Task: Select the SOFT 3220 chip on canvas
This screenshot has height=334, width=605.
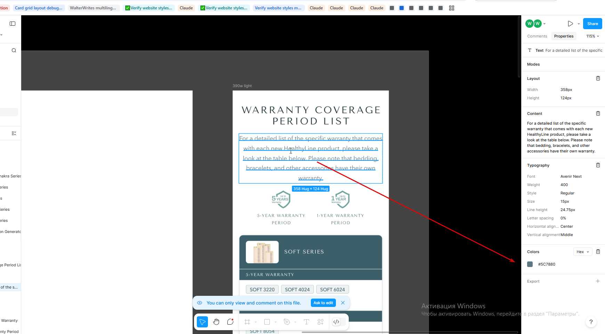Action: (x=262, y=290)
